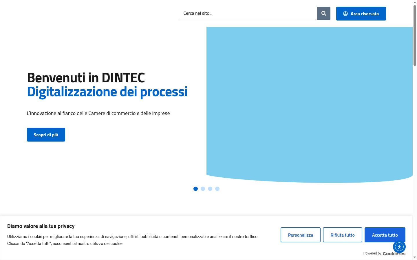Click the page vertical scrollbar thumb
This screenshot has width=417, height=260.
[415, 35]
